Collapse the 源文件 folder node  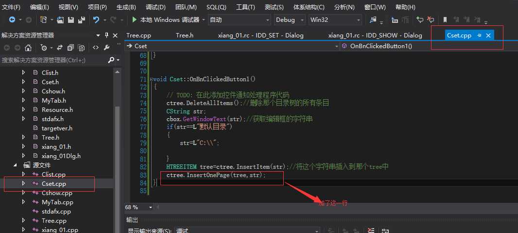pos(16,165)
